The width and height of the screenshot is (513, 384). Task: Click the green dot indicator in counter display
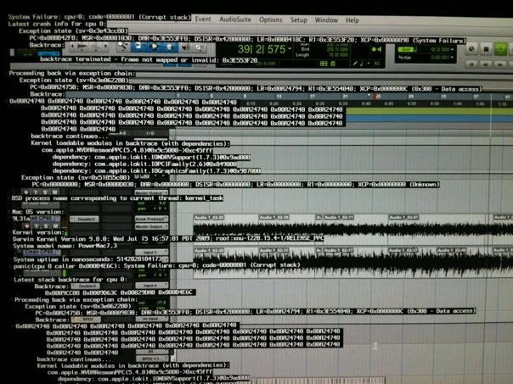coord(374,49)
